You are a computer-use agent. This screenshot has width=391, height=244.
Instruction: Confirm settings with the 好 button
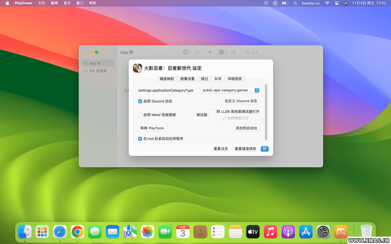(x=265, y=149)
